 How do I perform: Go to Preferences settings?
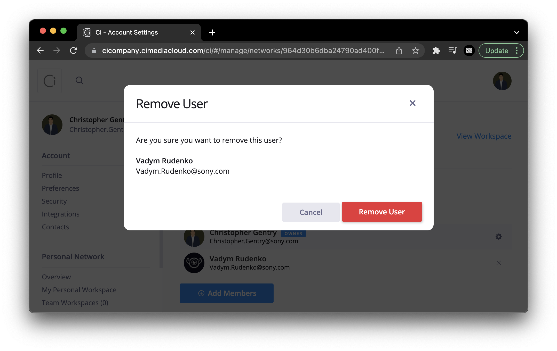(60, 188)
